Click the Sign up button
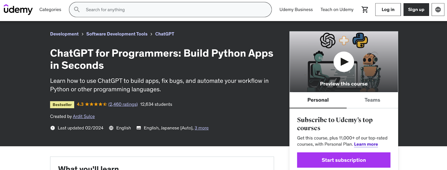 pyautogui.click(x=416, y=9)
